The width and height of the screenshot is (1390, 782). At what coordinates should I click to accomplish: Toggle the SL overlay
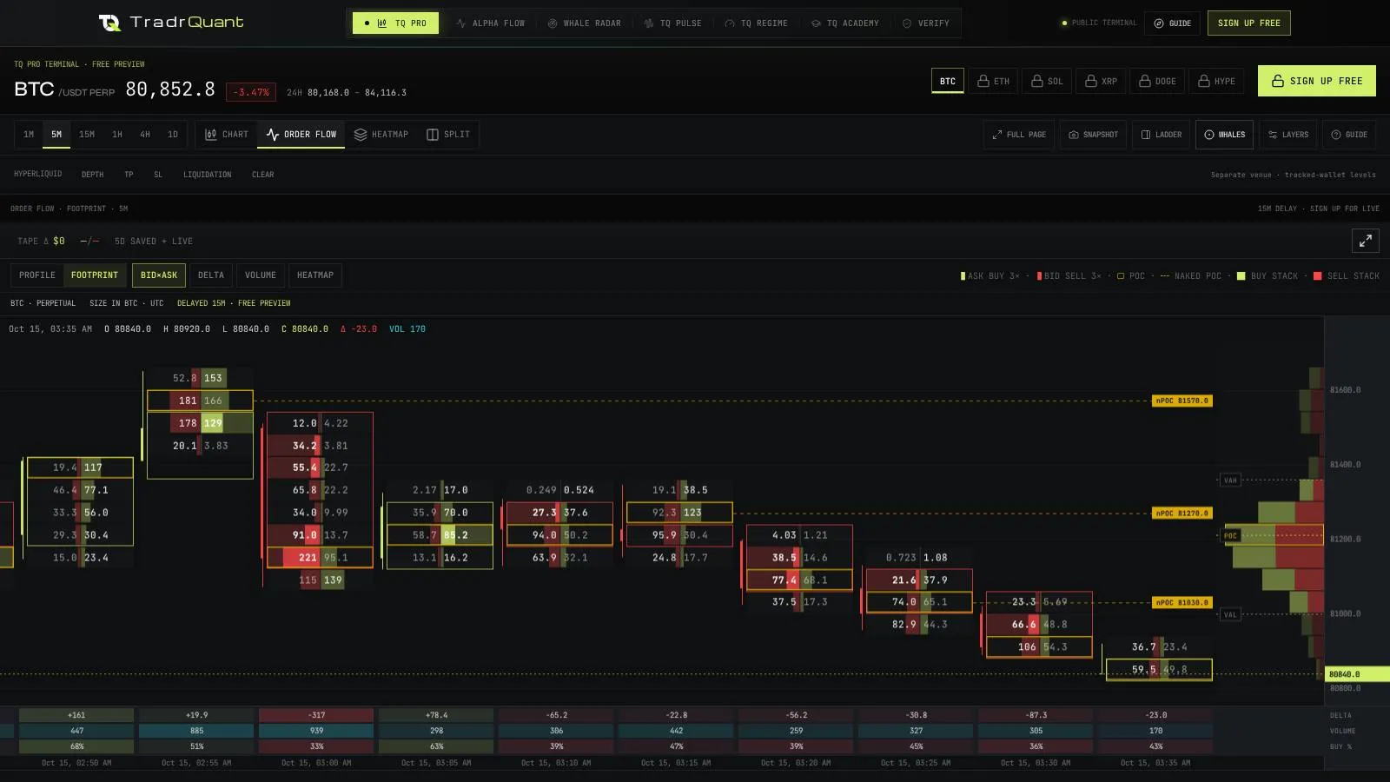tap(158, 175)
